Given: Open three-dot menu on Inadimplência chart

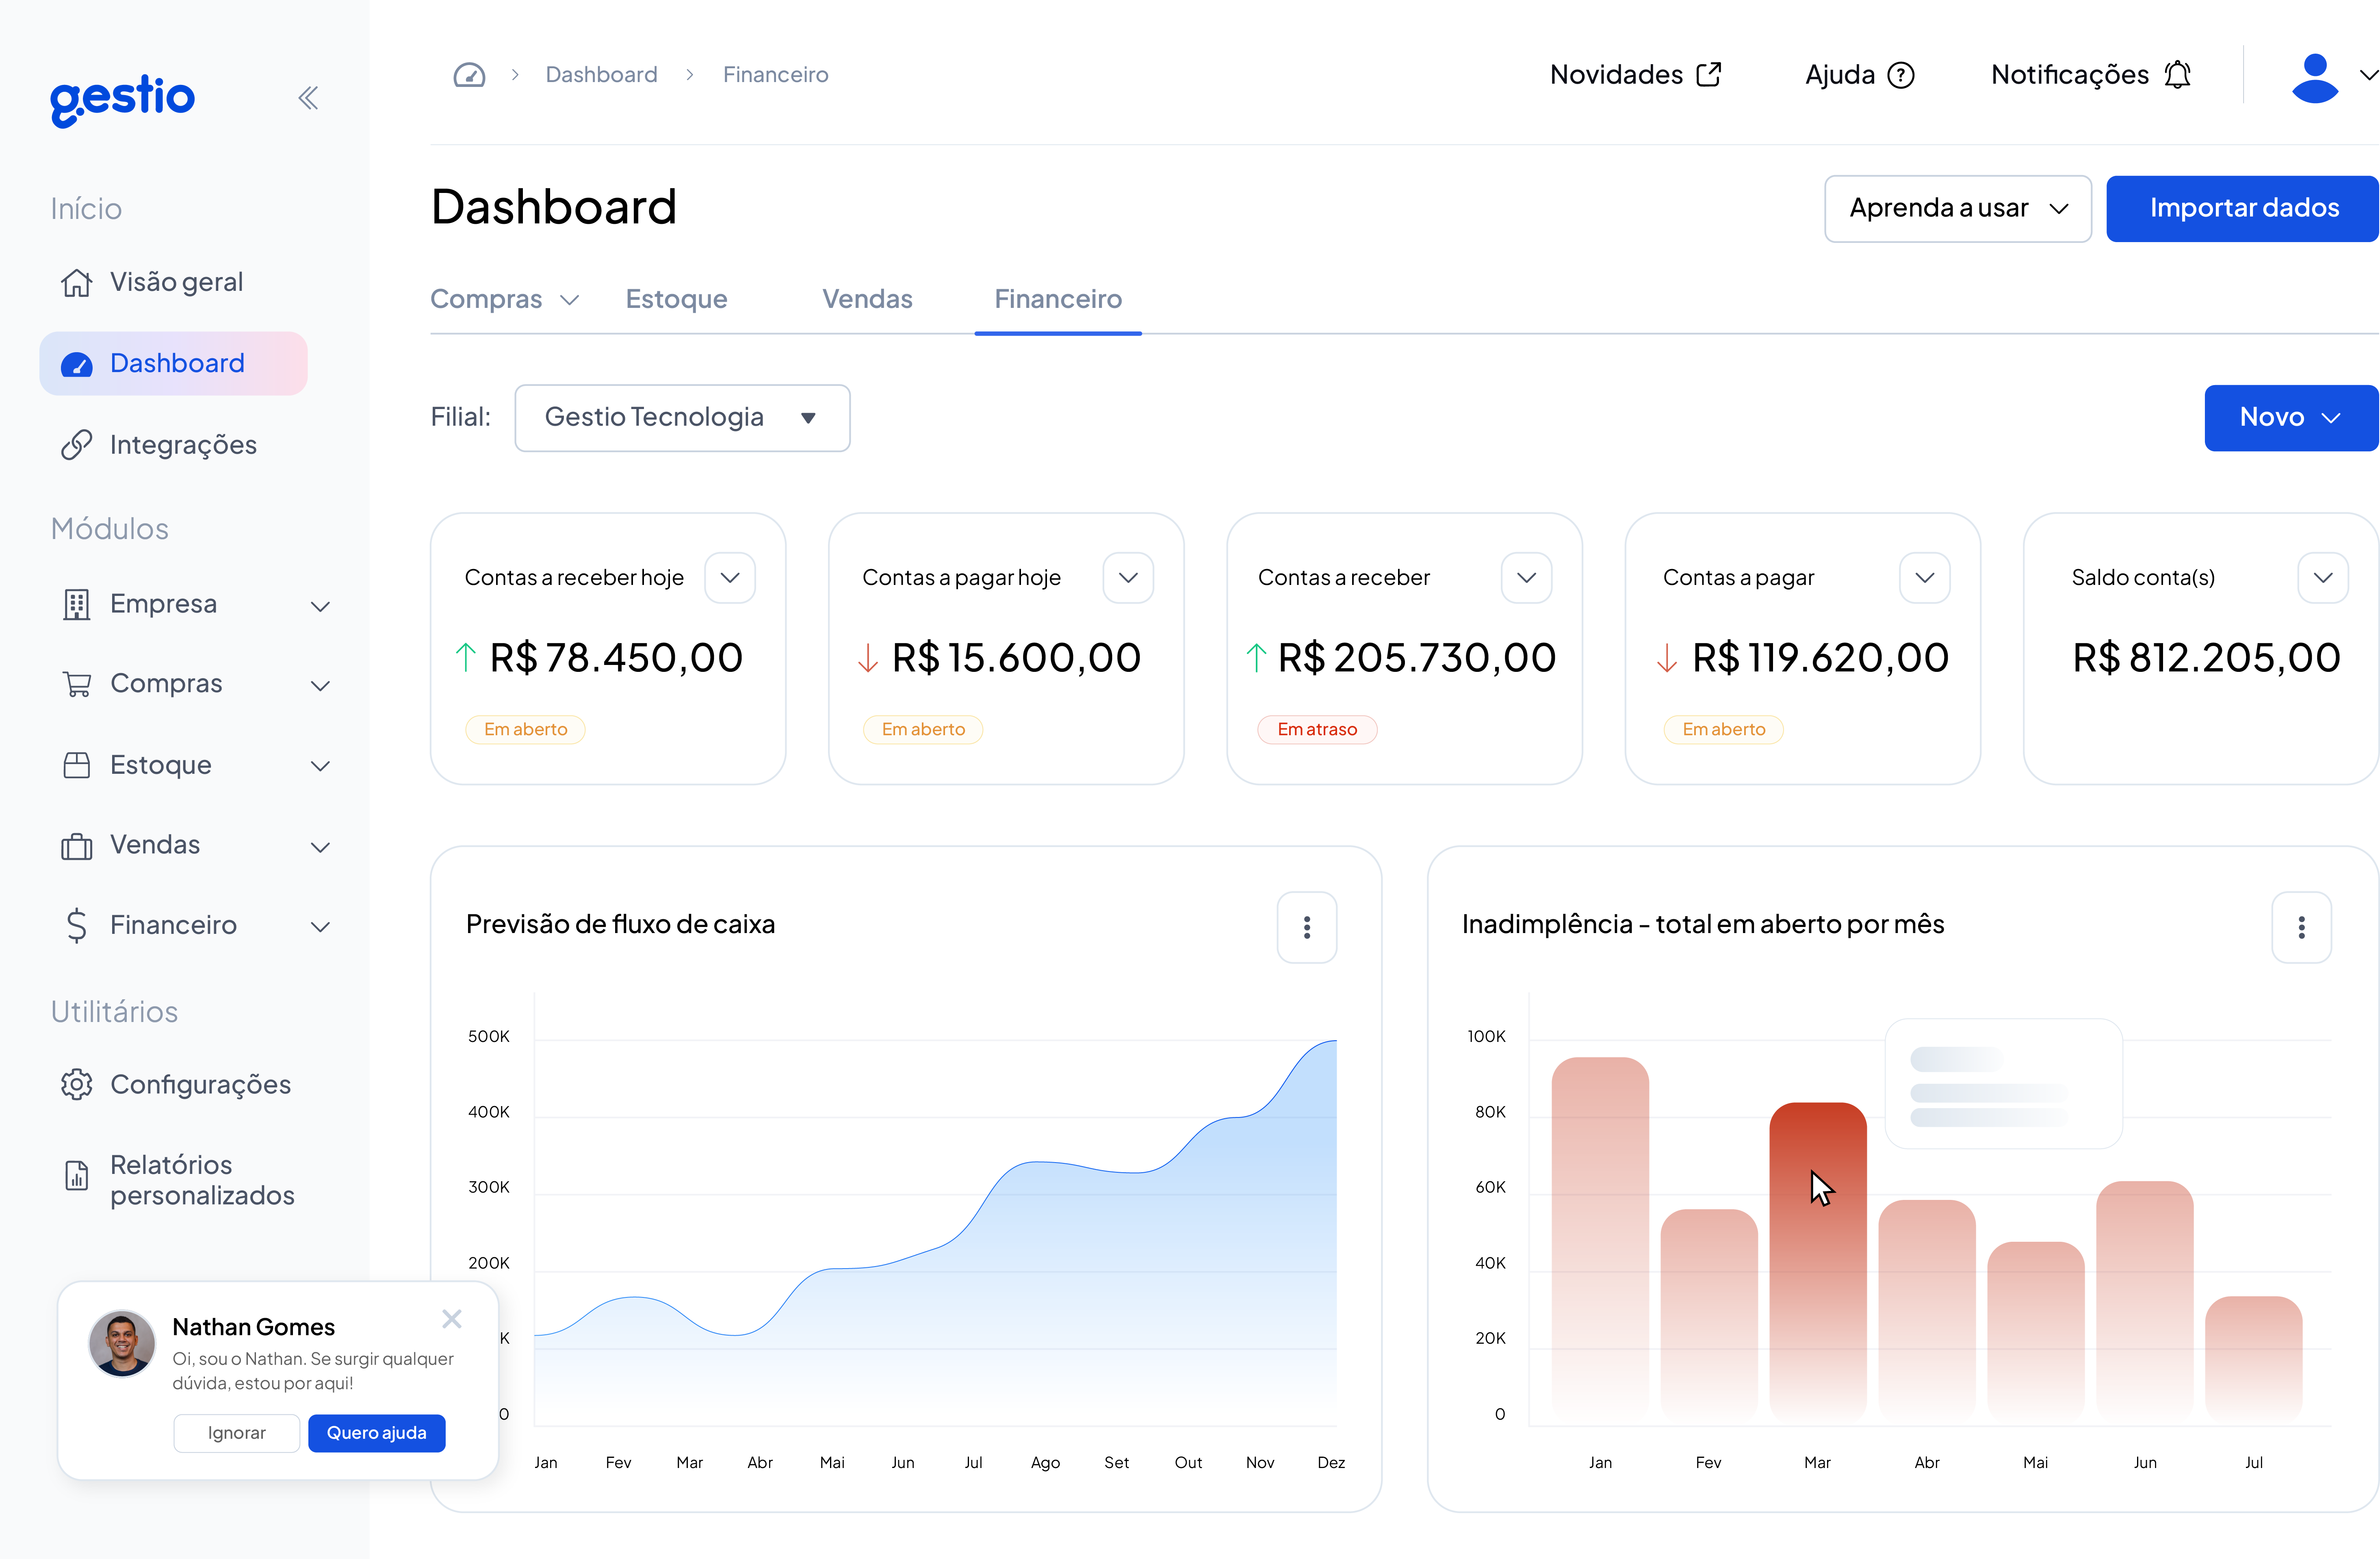Looking at the screenshot, I should (x=2301, y=927).
